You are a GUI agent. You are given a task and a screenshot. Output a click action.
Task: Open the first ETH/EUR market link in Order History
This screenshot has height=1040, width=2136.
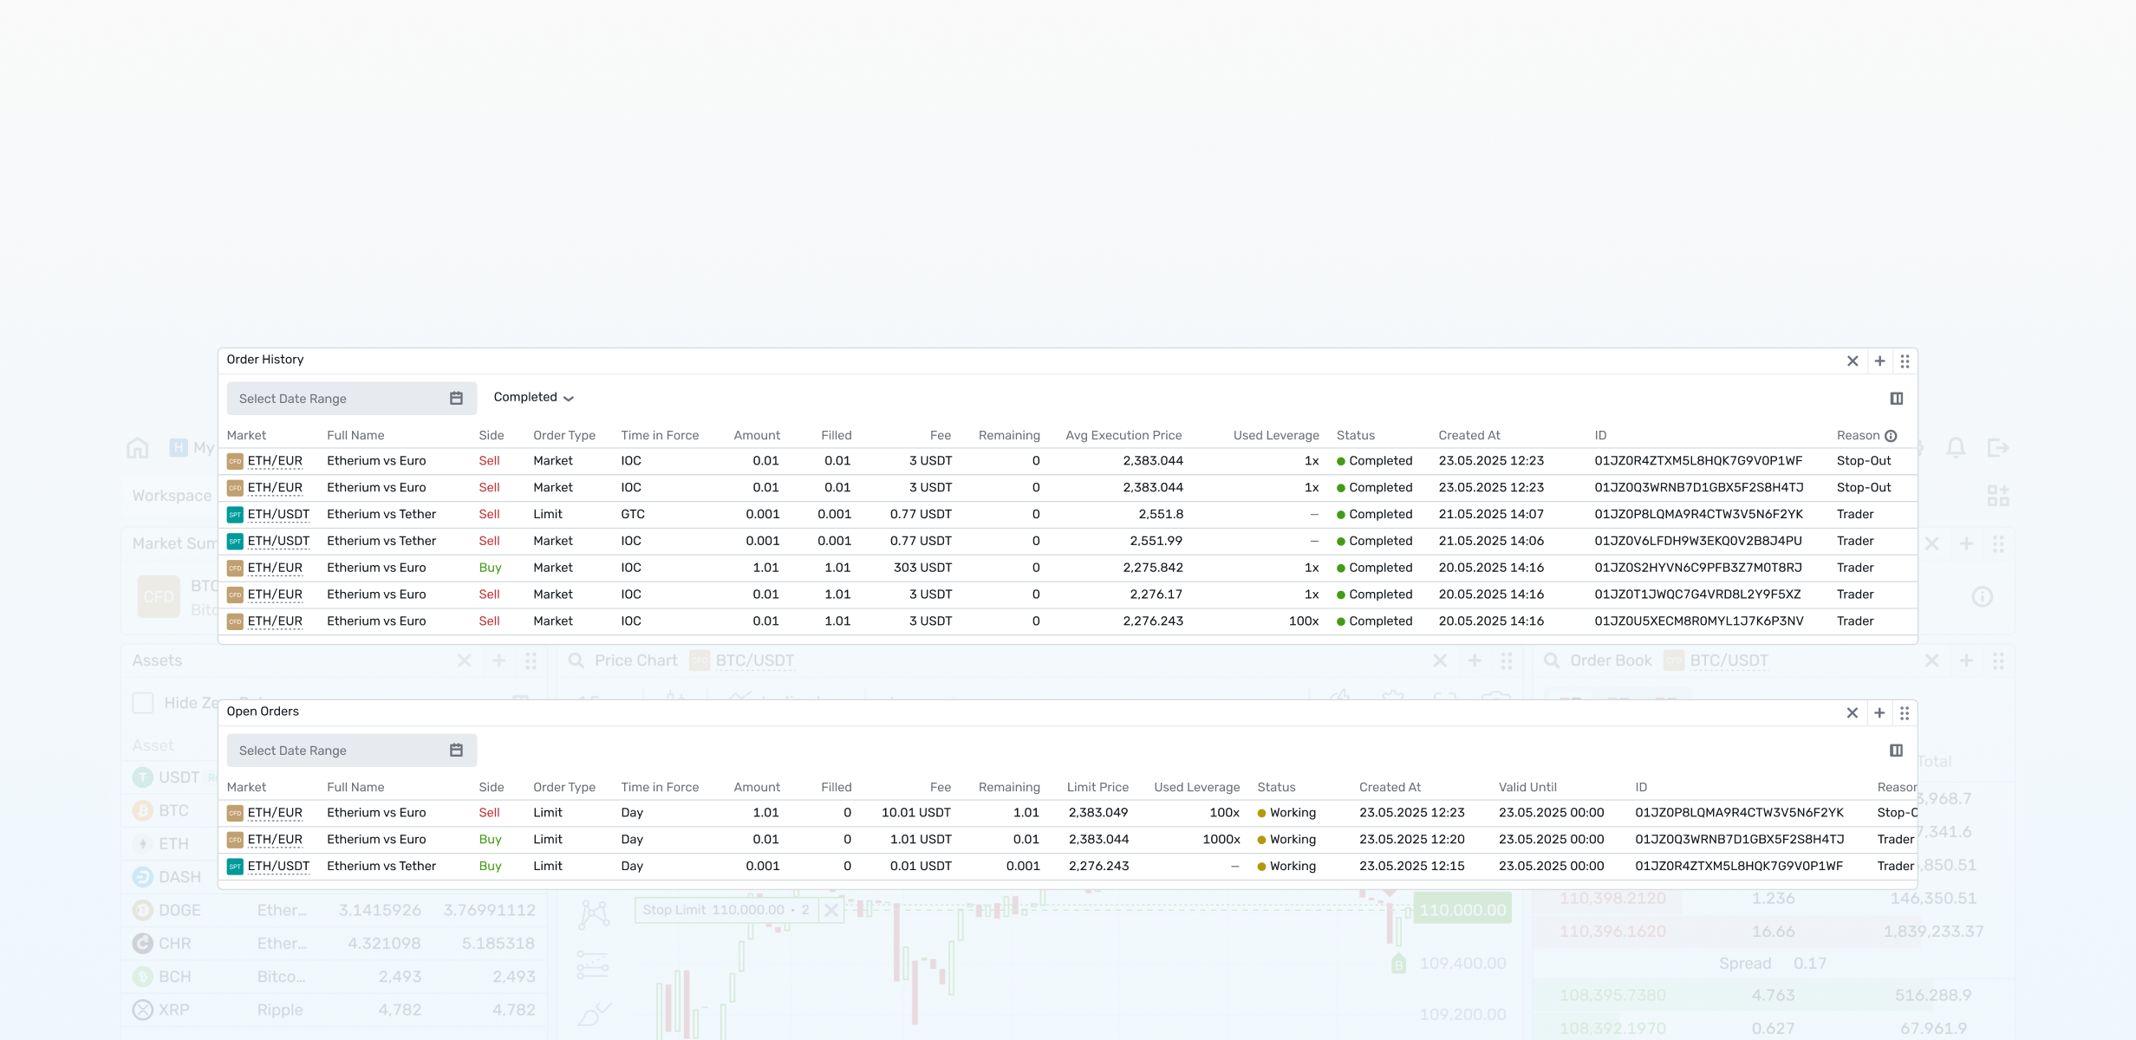[275, 461]
